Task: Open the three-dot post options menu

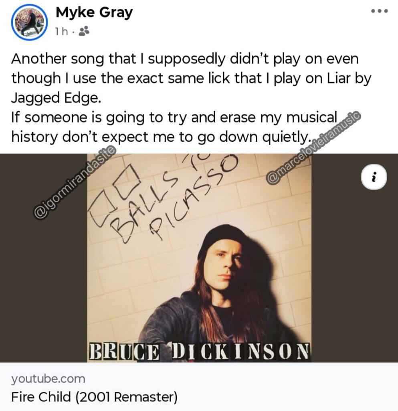Action: [x=380, y=11]
